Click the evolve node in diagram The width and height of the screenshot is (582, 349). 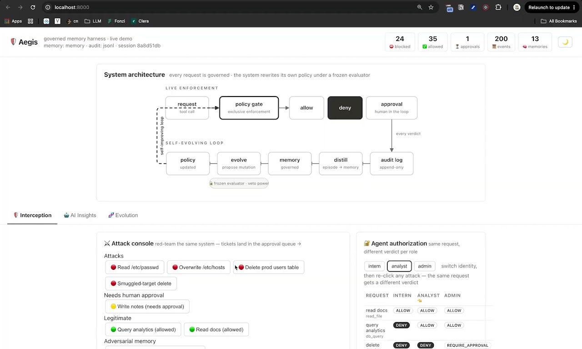(x=239, y=163)
